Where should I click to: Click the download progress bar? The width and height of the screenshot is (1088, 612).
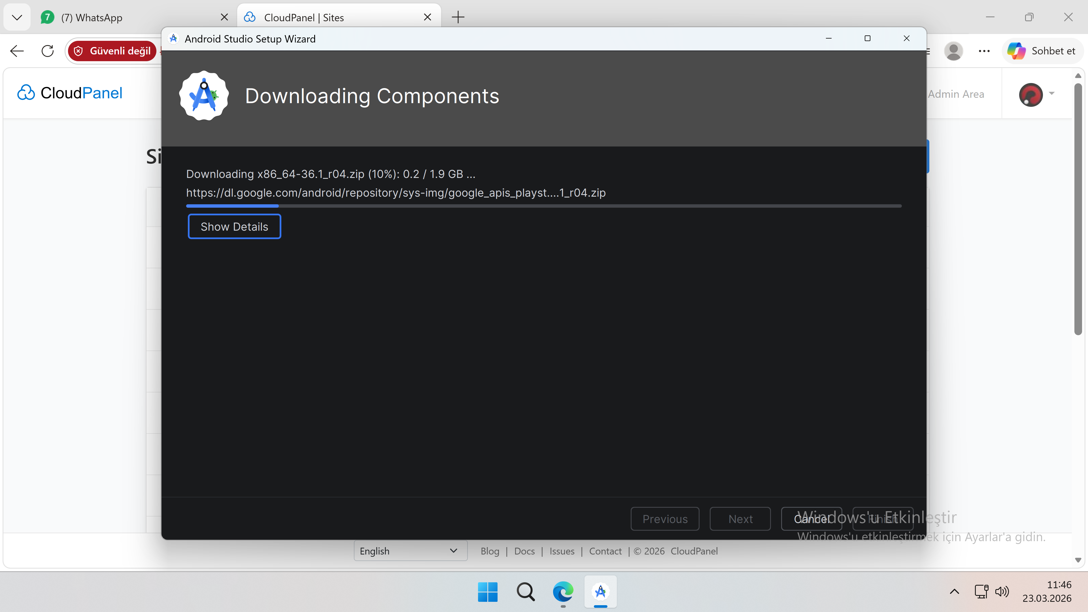point(544,206)
